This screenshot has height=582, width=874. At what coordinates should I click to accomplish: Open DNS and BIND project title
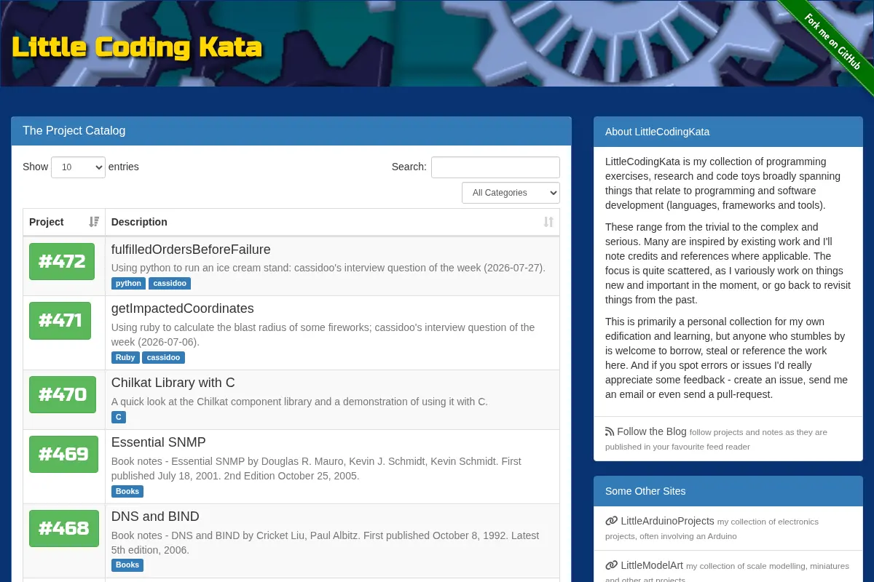(x=155, y=517)
